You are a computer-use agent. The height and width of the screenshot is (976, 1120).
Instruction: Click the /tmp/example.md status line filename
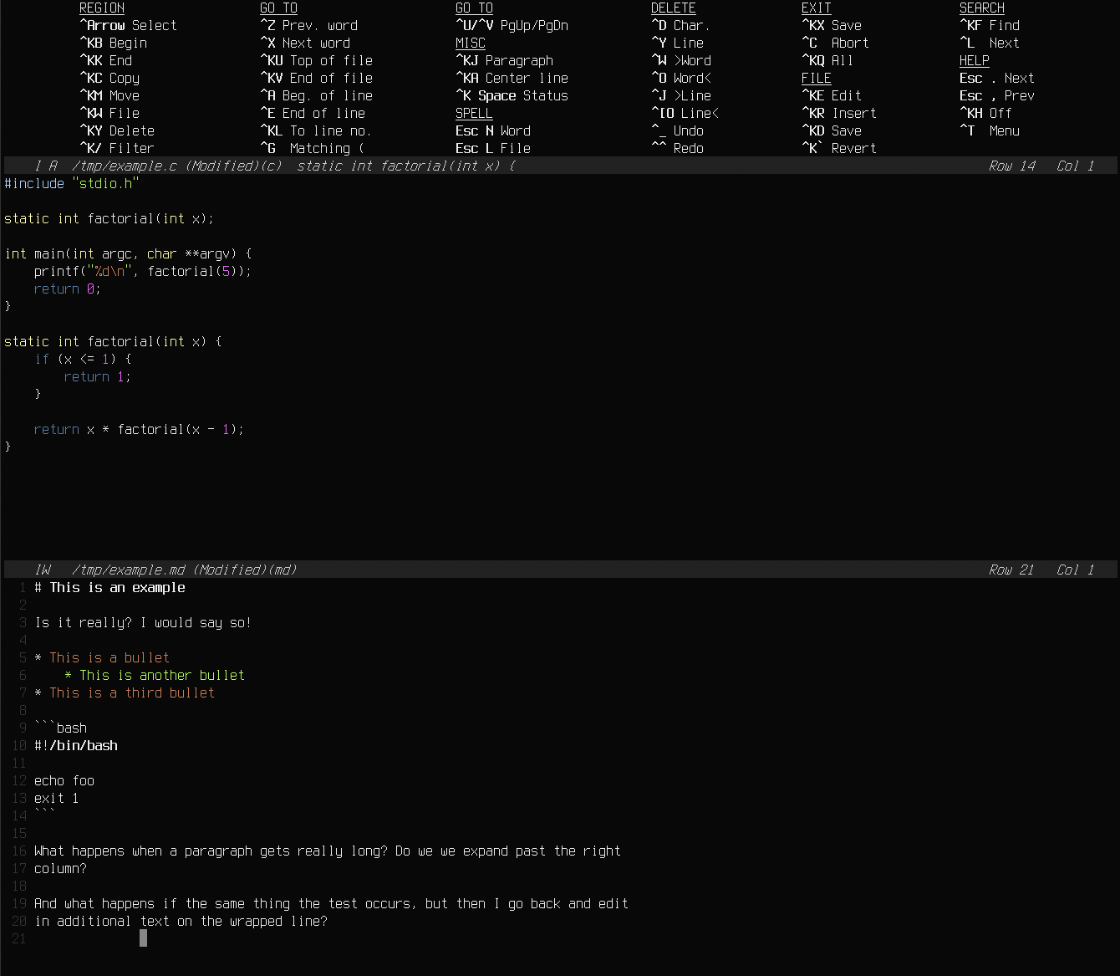(129, 570)
